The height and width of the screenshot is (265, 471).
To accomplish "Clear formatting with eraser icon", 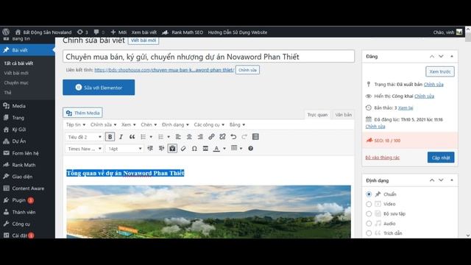I will [183, 149].
